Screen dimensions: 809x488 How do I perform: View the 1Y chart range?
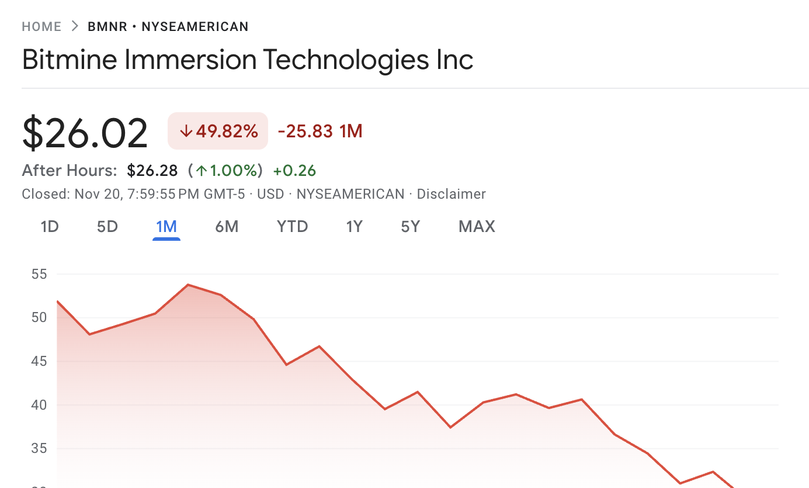(x=355, y=227)
